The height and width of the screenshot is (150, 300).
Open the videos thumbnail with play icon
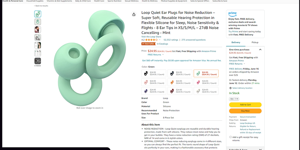38,61
